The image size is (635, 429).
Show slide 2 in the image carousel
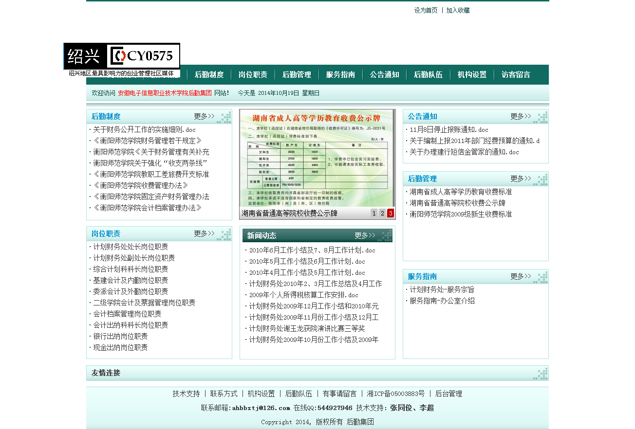(x=382, y=213)
